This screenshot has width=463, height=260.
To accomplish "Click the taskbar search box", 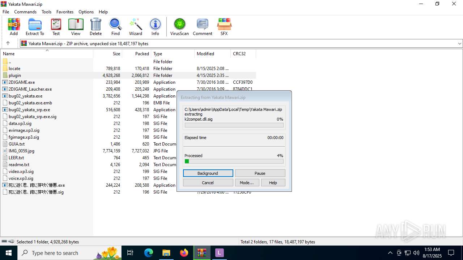I will (x=70, y=253).
